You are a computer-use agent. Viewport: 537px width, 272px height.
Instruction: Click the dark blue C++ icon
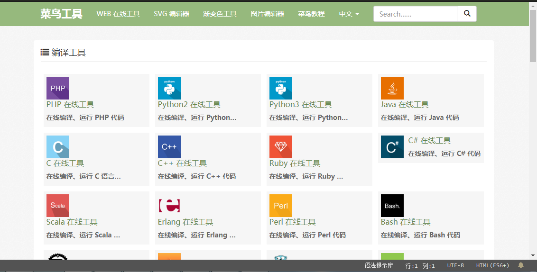(x=169, y=147)
